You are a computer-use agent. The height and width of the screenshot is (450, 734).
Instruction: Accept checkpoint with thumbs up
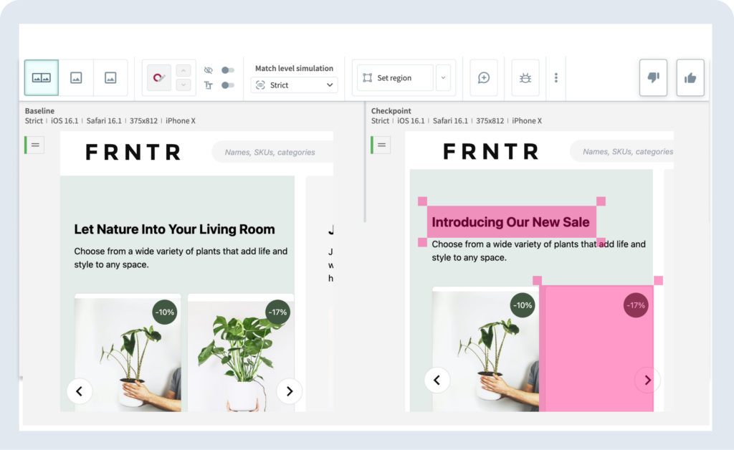(x=690, y=77)
